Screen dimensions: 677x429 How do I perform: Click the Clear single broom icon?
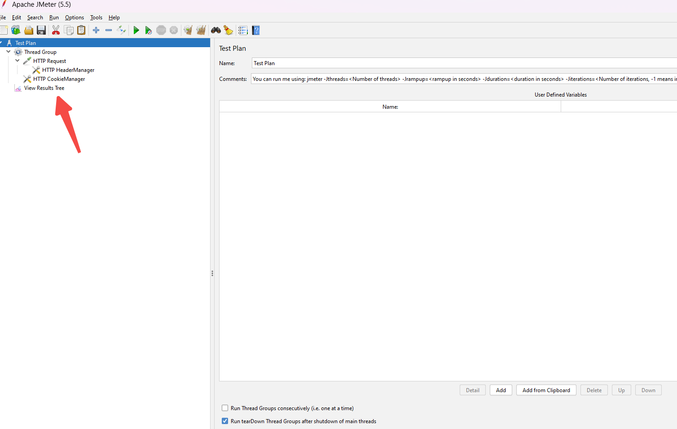click(188, 30)
